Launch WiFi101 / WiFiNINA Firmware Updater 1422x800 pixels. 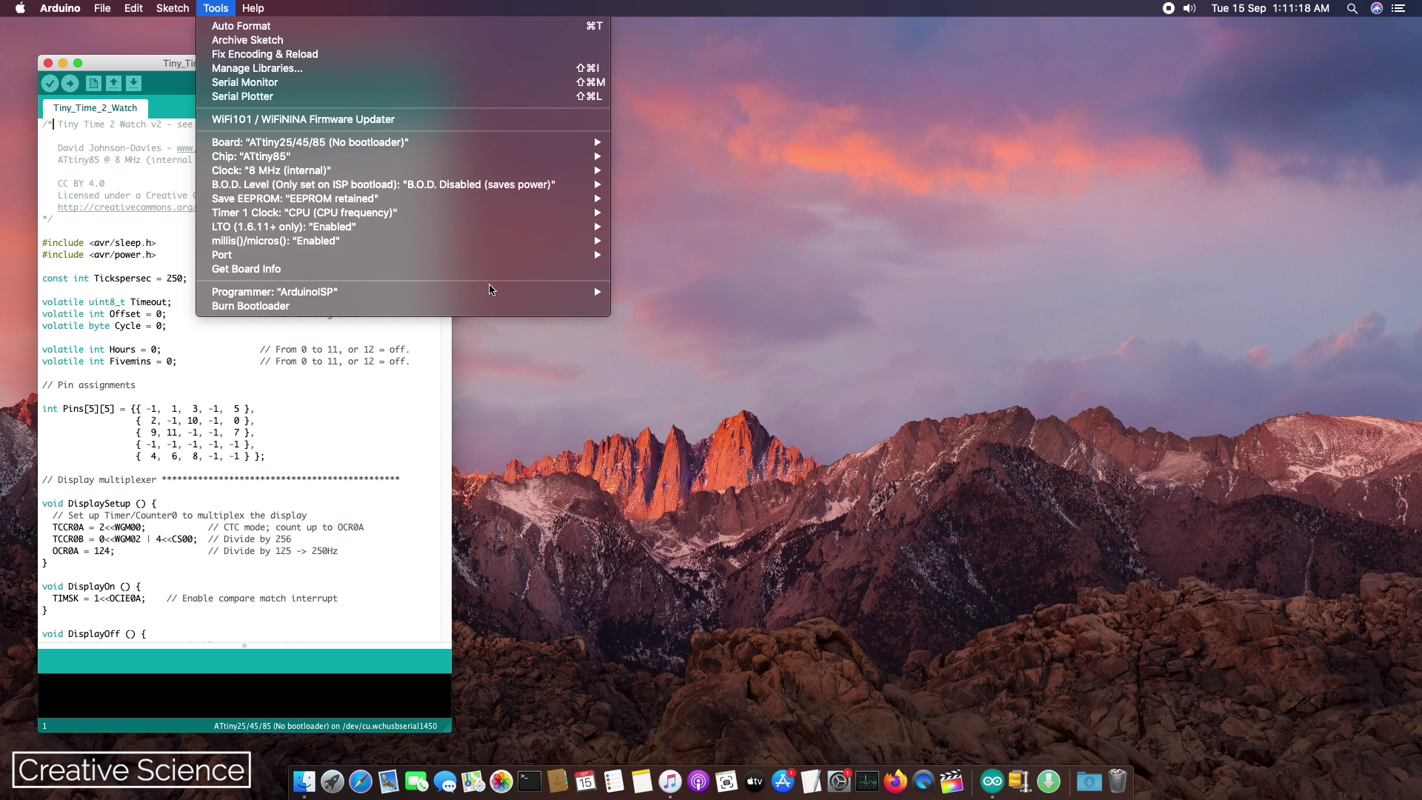click(404, 119)
